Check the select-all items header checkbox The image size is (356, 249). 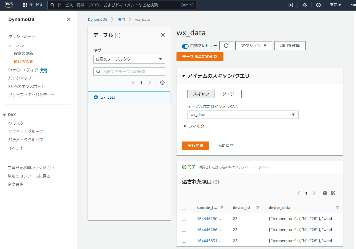(x=184, y=208)
